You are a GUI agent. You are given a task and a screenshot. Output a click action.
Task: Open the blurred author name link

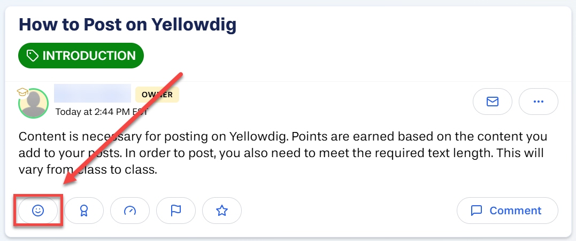tap(93, 93)
